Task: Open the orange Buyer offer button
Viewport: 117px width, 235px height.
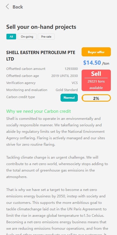Action: click(x=96, y=52)
